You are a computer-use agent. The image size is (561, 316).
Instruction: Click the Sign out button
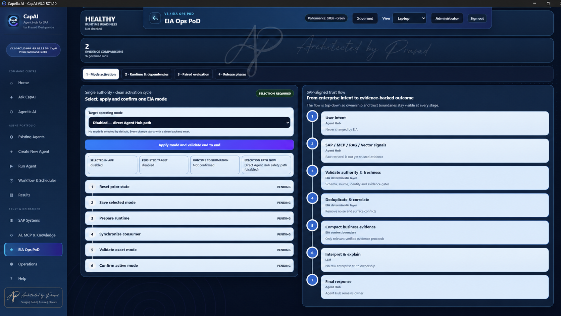[x=477, y=18]
